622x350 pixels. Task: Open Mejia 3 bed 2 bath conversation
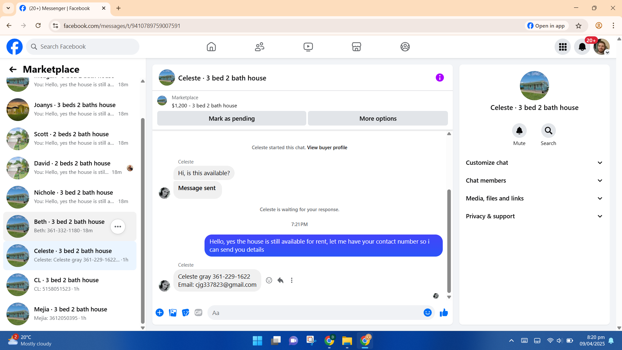[x=70, y=314]
